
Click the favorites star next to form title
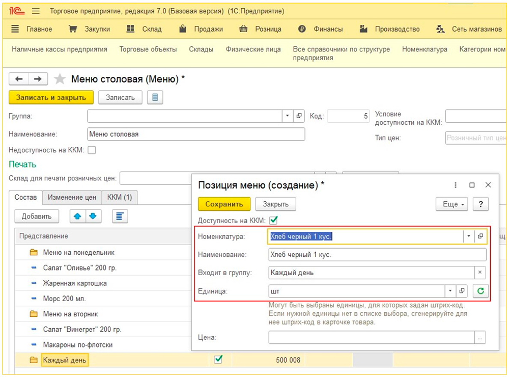[x=60, y=79]
